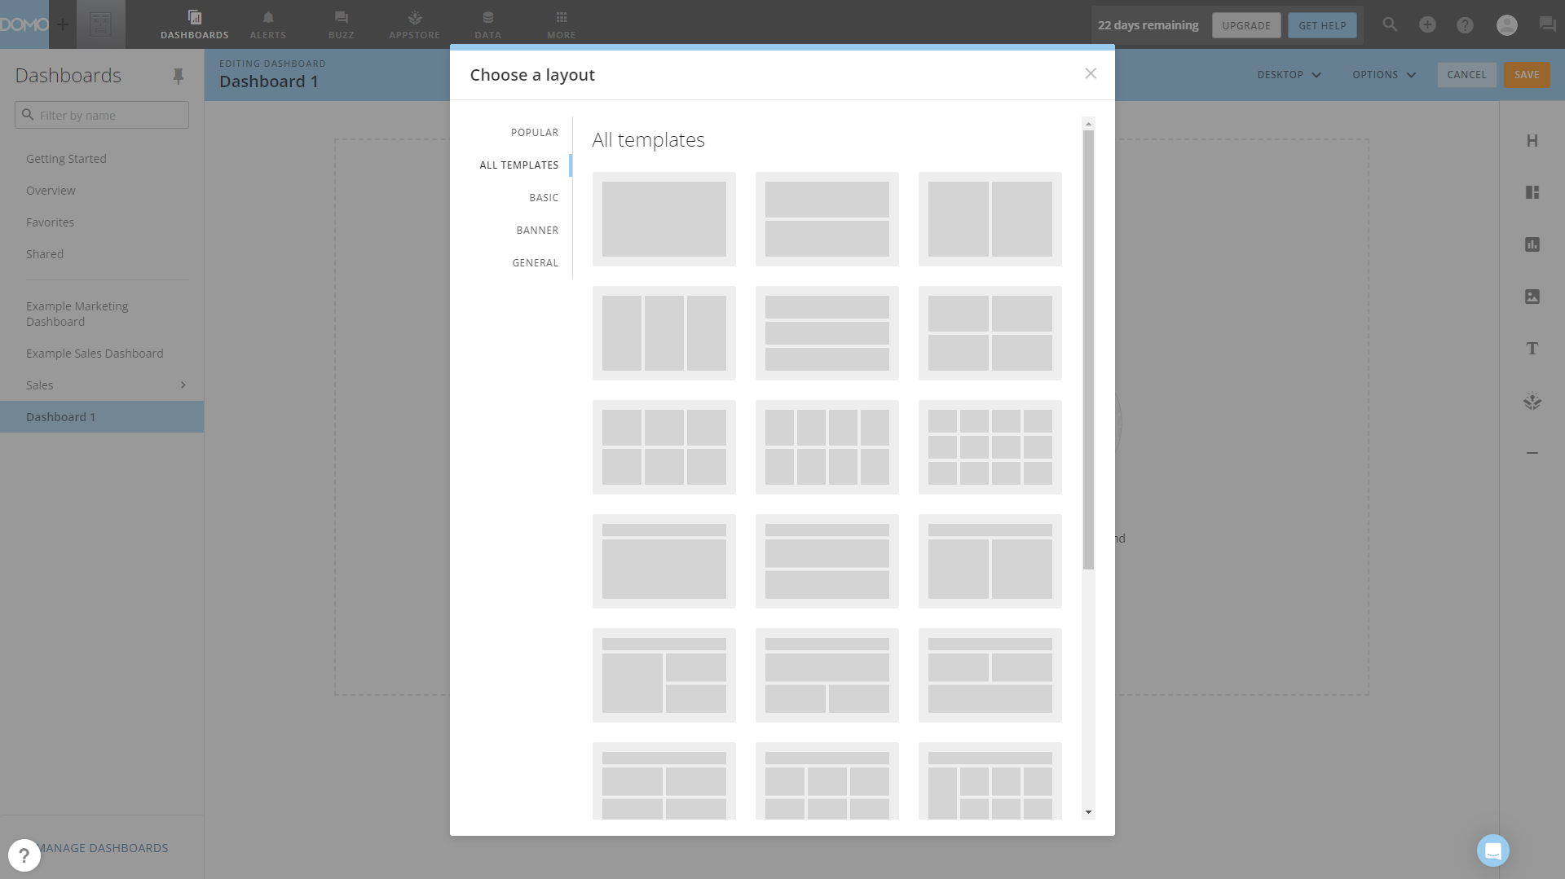
Task: Select the All Templates tab
Action: 519,165
